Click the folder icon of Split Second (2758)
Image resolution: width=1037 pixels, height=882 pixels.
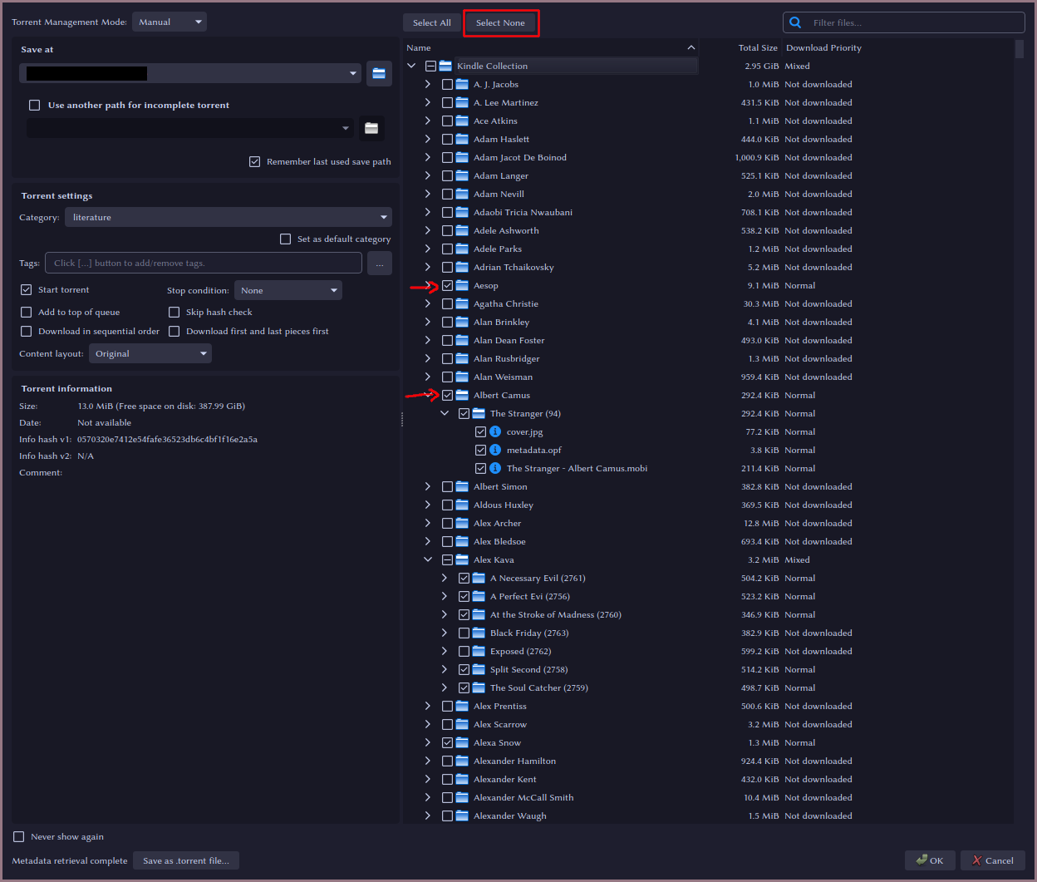(x=479, y=669)
